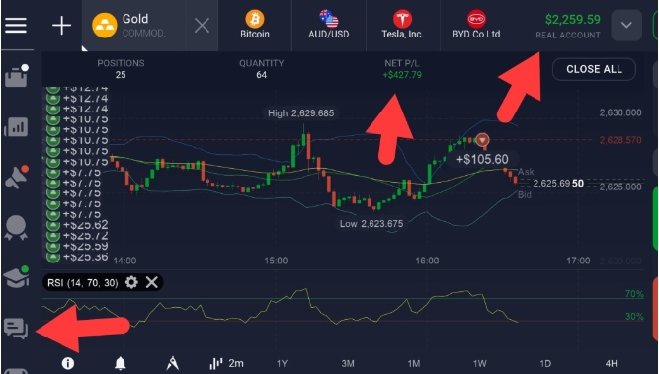This screenshot has width=659, height=374.
Task: Remove the RSI indicator with X
Action: pyautogui.click(x=152, y=282)
